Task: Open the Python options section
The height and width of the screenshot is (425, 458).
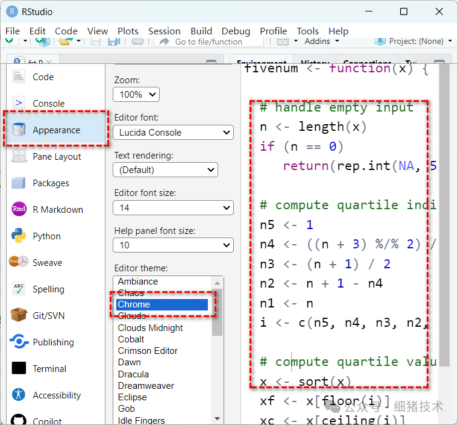Action: (x=55, y=236)
